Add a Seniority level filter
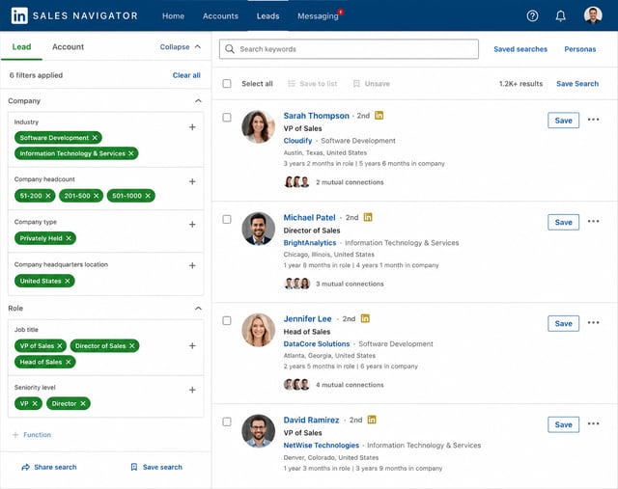Image resolution: width=618 pixels, height=489 pixels. pos(192,390)
